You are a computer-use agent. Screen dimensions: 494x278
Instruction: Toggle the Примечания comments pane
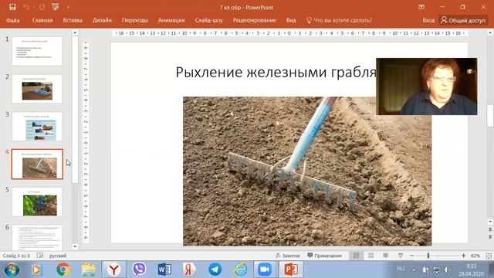click(324, 256)
